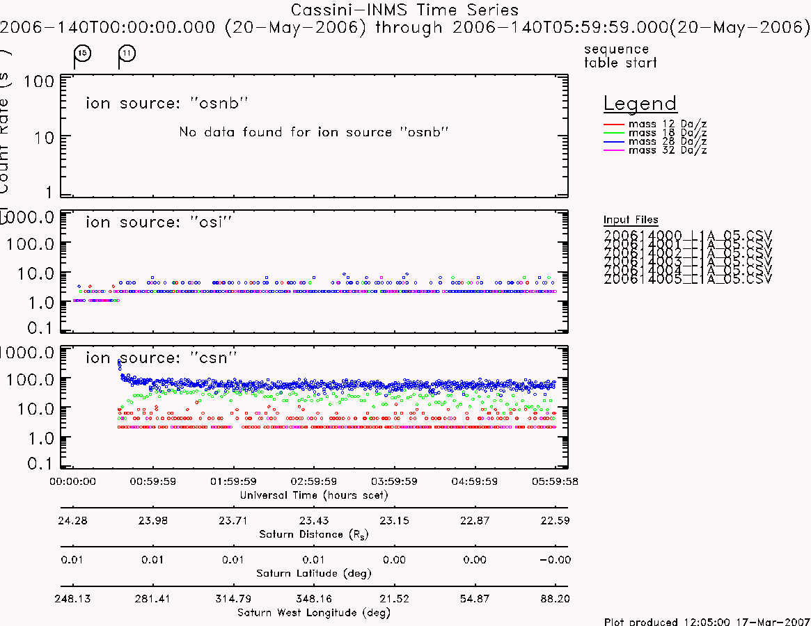Click the "Universal Time (hours scet)" axis label

coord(314,495)
